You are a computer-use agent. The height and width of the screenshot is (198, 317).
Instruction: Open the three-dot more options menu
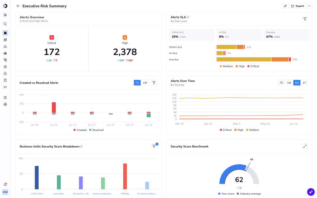tap(310, 6)
